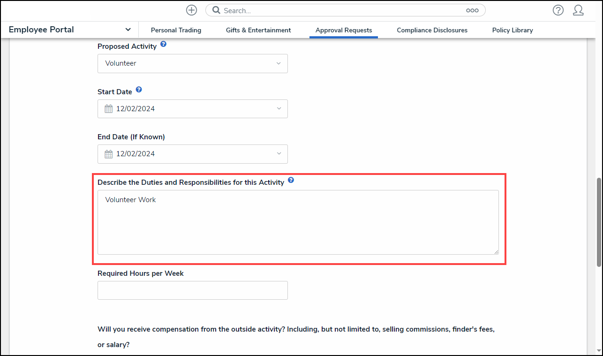
Task: Show help tooltip for Start Date
Action: click(x=139, y=90)
